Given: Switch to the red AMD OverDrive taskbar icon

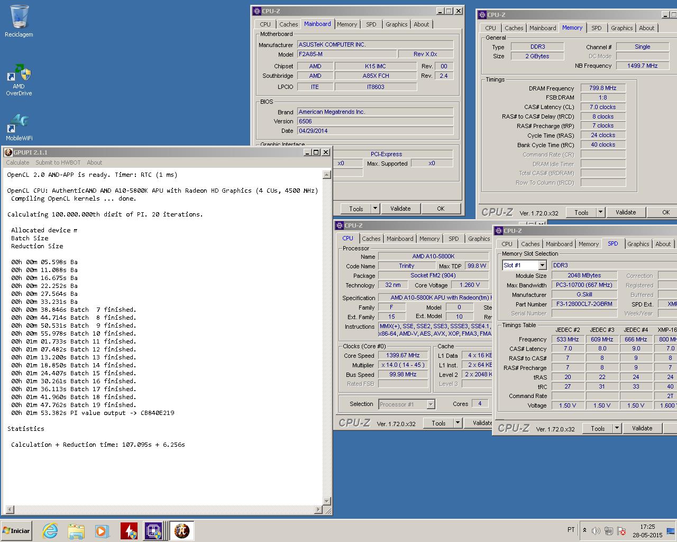Looking at the screenshot, I should pos(129,531).
